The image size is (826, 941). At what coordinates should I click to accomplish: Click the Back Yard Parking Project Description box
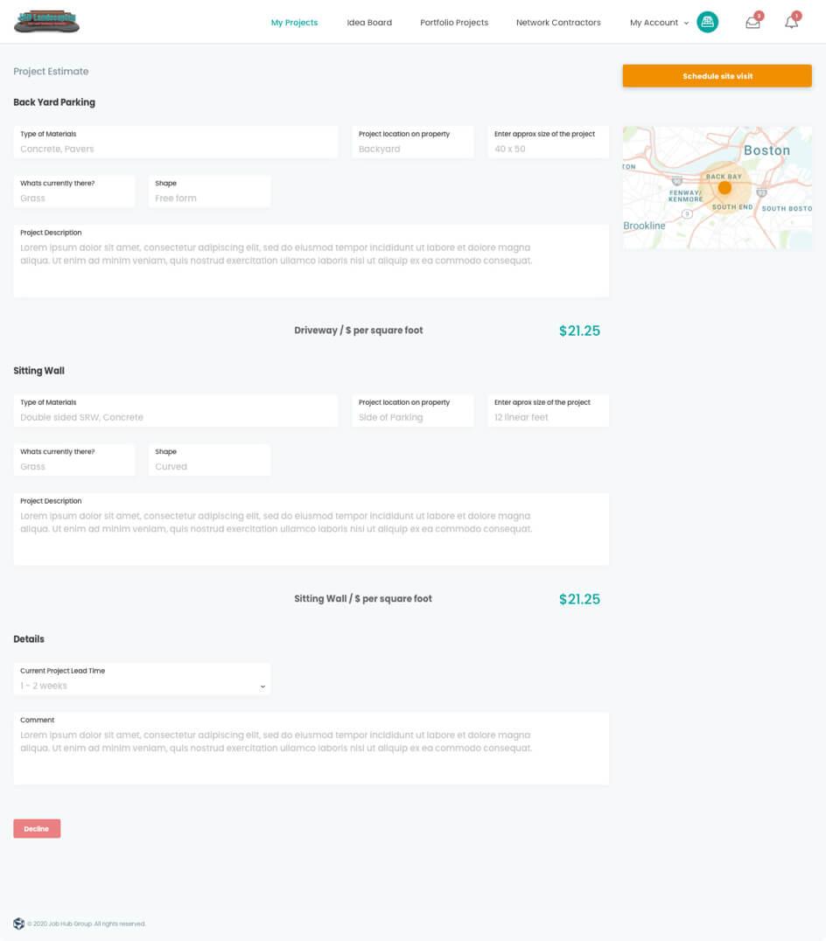311,261
